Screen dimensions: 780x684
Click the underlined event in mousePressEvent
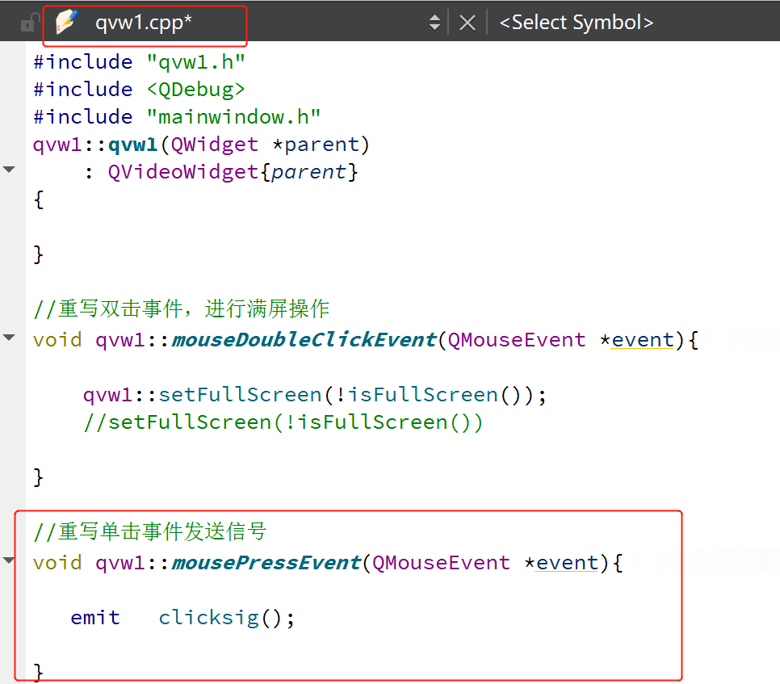tap(567, 563)
